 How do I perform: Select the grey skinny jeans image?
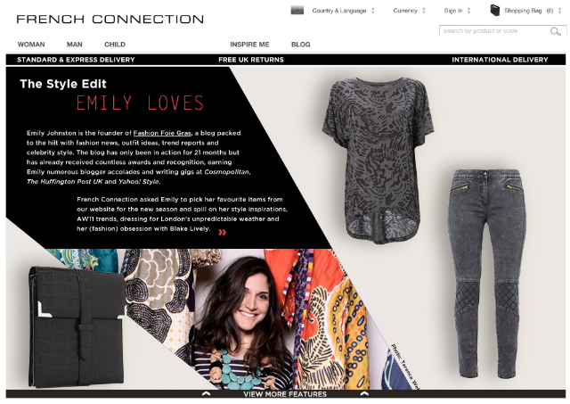coord(486,273)
